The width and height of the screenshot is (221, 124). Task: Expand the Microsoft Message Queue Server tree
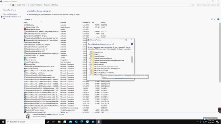(89, 69)
